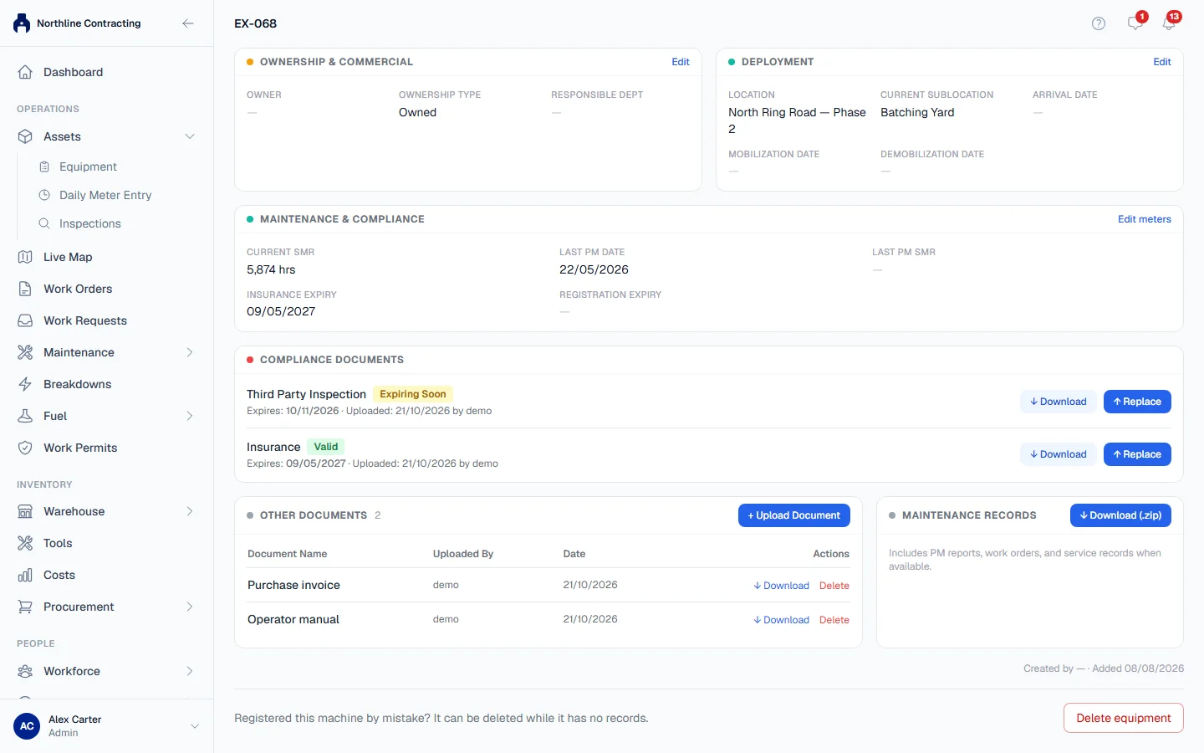Open help via question mark icon
1204x753 pixels.
(1099, 23)
